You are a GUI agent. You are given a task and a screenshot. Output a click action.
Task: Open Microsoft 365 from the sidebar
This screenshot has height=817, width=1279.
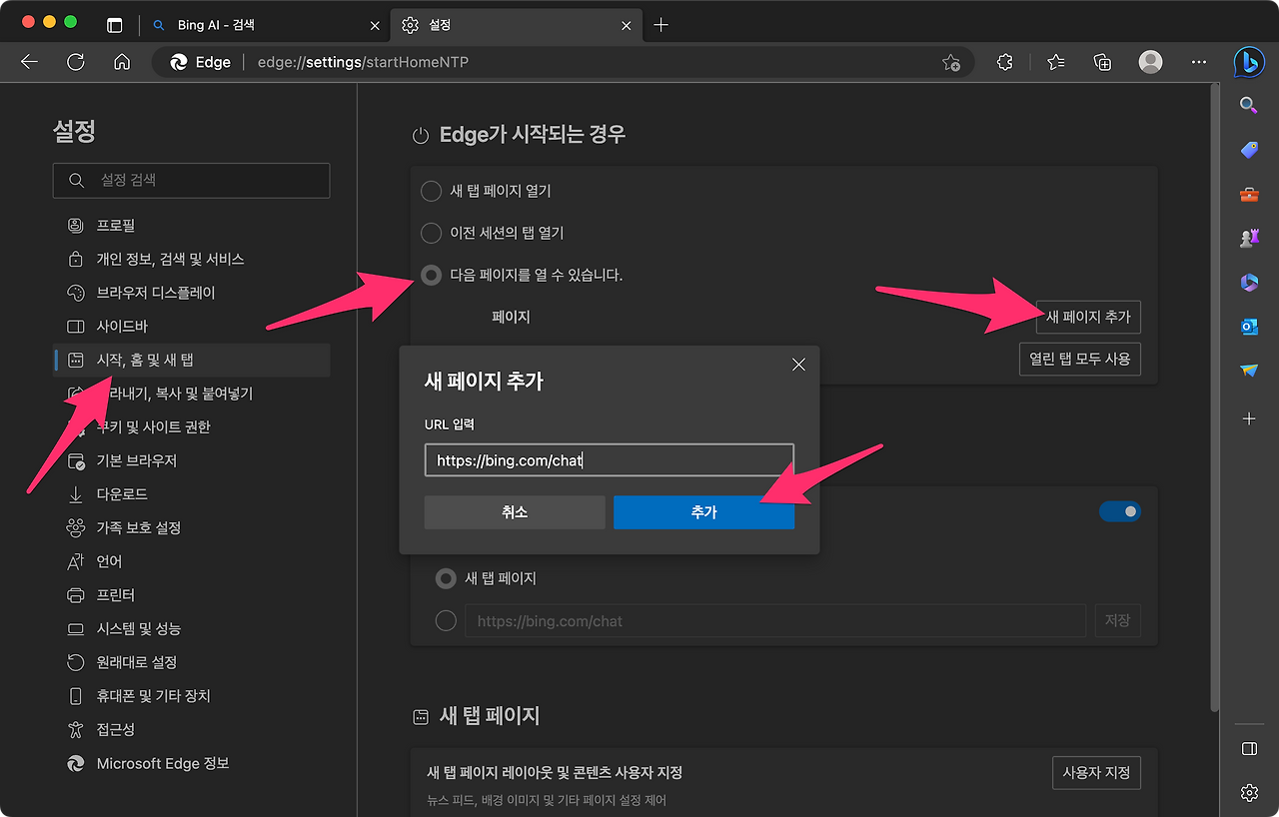pos(1248,283)
